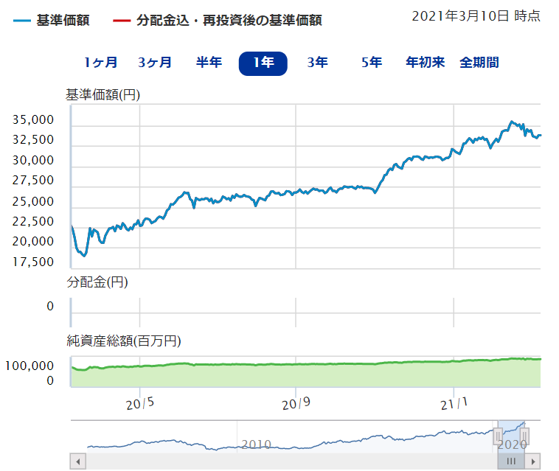Select the 1ヶ月 period tab
559x471 pixels.
click(100, 63)
